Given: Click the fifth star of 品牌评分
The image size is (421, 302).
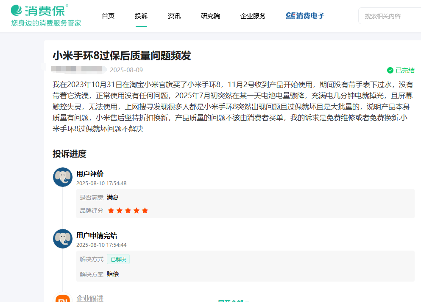Looking at the screenshot, I should pos(145,211).
